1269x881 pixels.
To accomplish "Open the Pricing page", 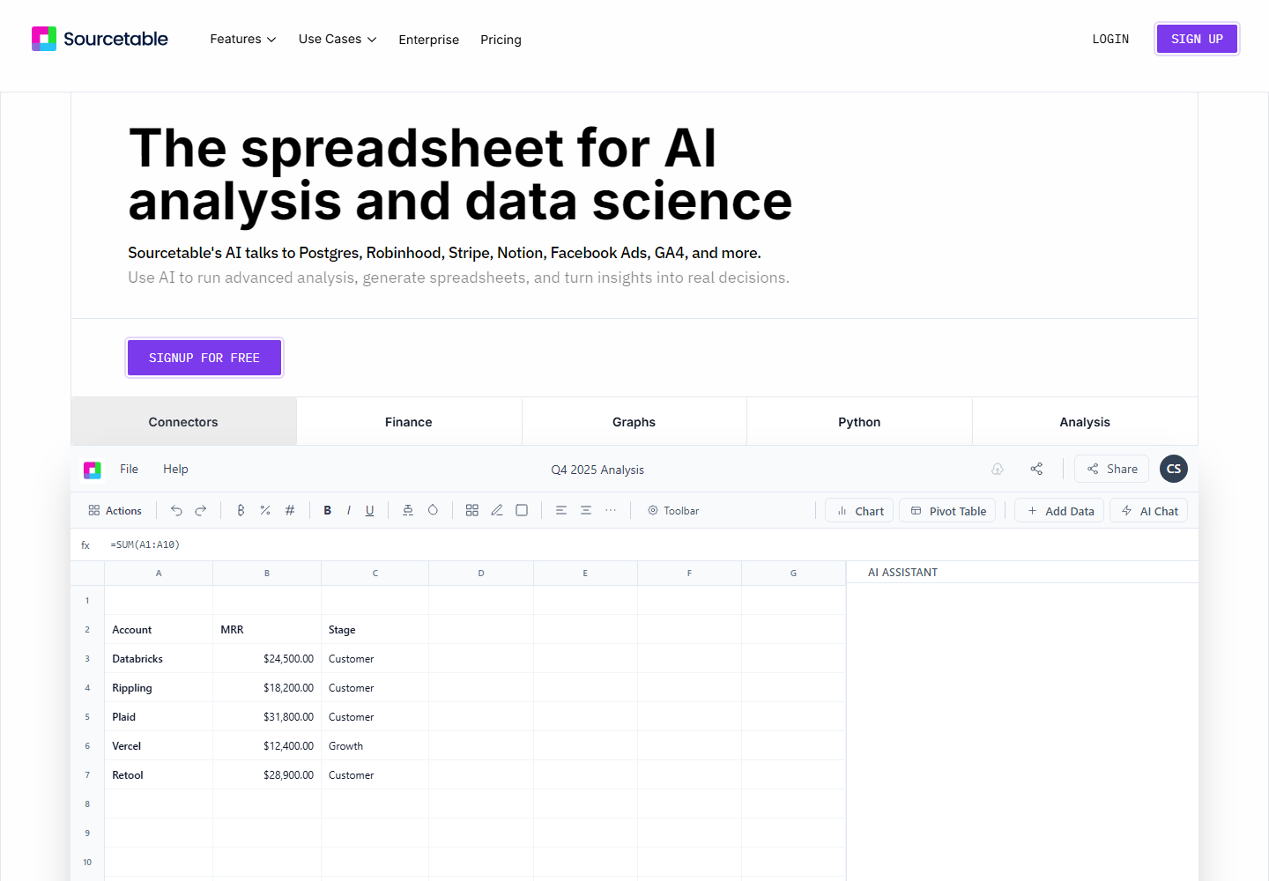I will coord(501,40).
